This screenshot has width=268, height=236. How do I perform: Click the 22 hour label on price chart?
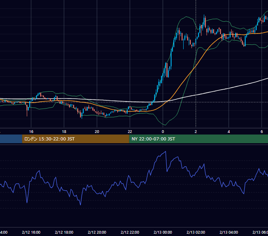pos(130,132)
